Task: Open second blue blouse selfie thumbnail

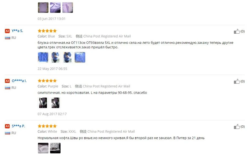Action: pos(55,57)
